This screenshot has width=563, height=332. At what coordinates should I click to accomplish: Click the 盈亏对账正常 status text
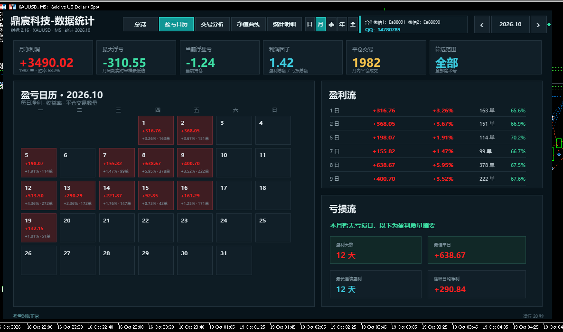(x=26, y=316)
